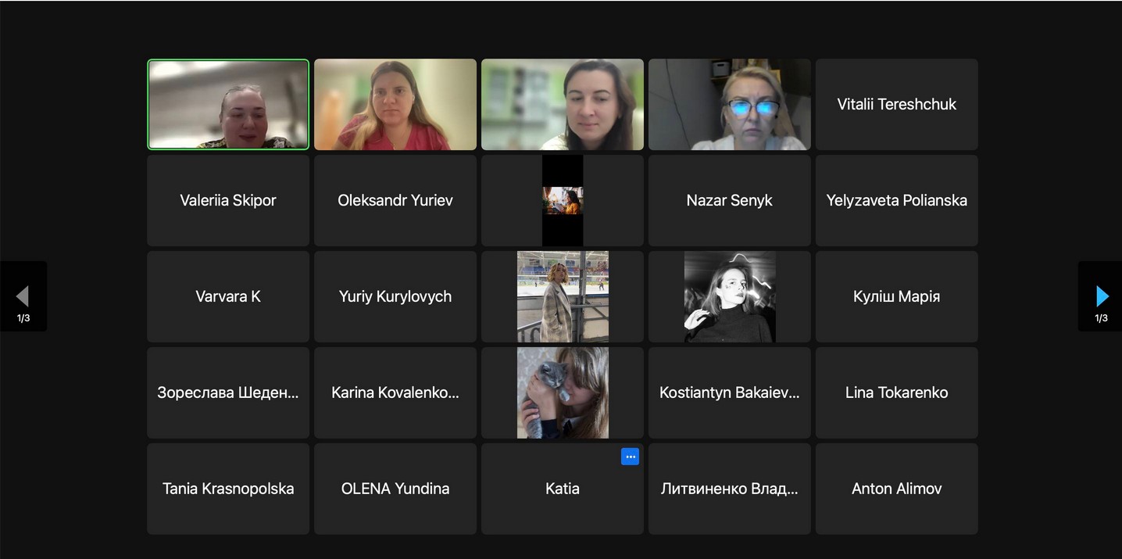Image resolution: width=1122 pixels, height=559 pixels.
Task: Select the ice rink profile photo tile
Action: 563,296
